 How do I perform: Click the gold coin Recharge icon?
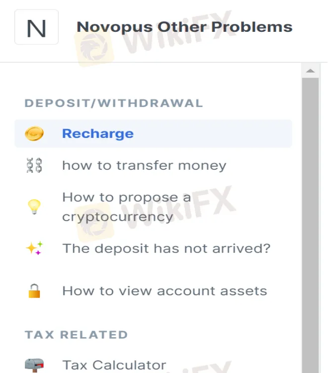(34, 133)
